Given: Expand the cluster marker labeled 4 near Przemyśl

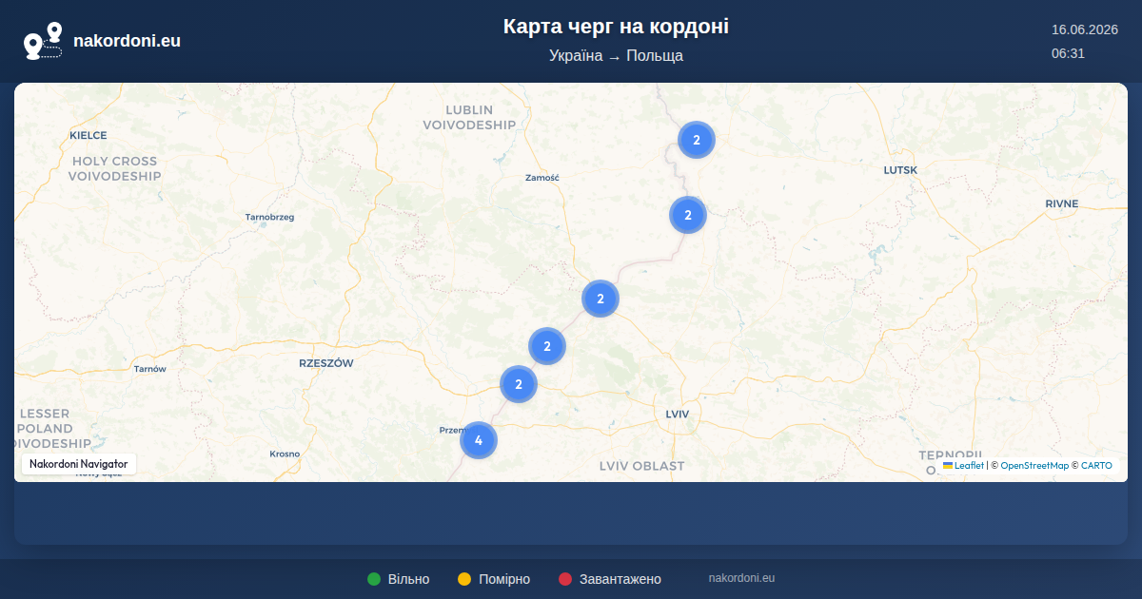Looking at the screenshot, I should tap(479, 440).
